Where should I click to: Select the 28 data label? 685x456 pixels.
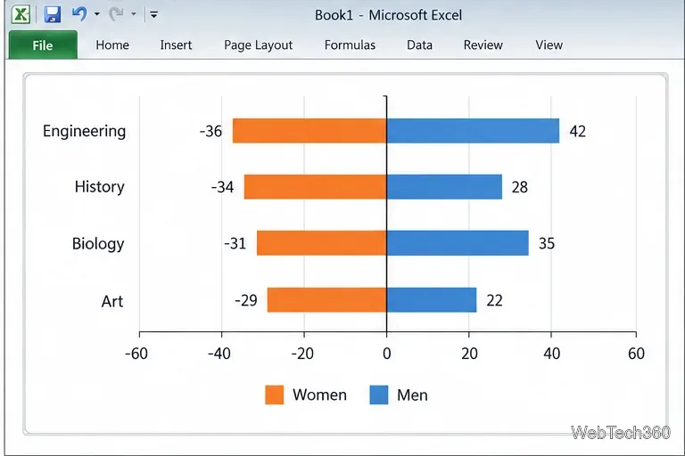[520, 187]
